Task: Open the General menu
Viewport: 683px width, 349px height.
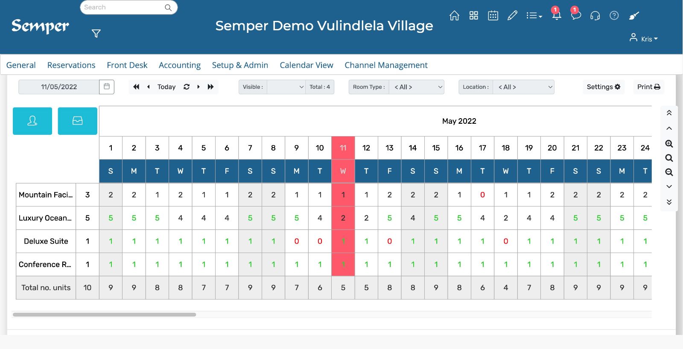Action: pos(21,65)
